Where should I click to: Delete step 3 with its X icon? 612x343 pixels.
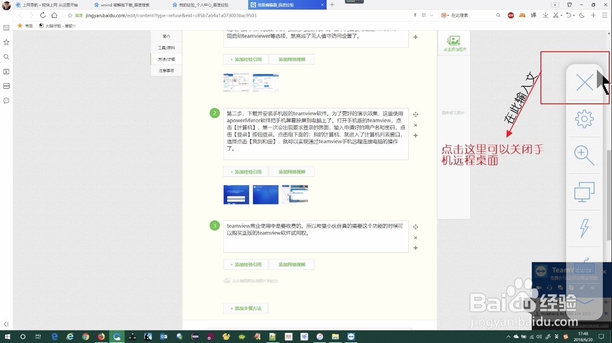416,237
